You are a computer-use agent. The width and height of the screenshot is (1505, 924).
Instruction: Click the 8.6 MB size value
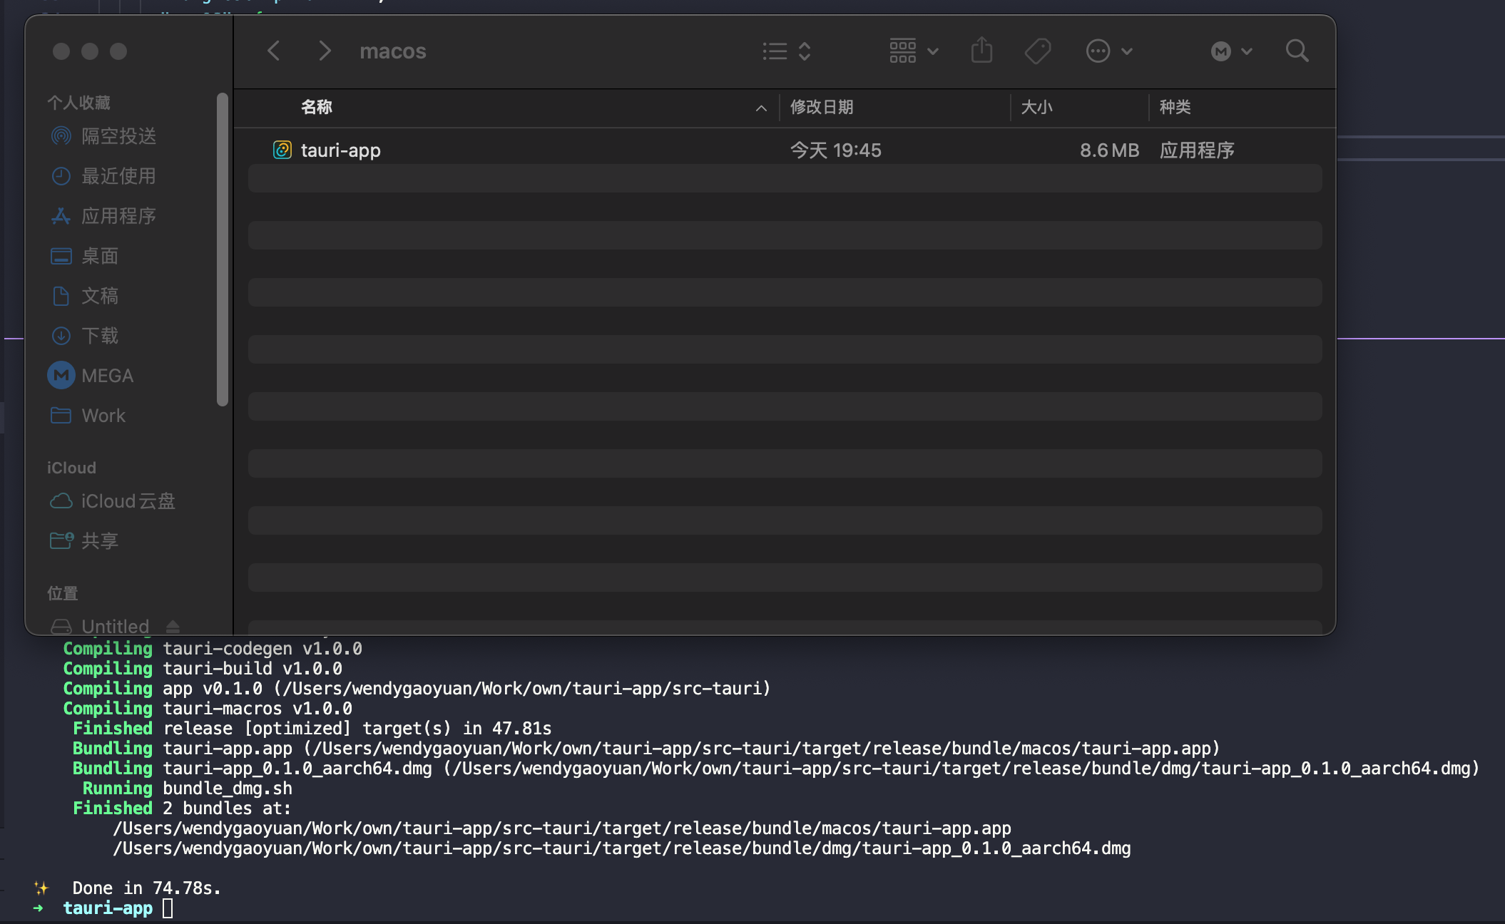click(x=1109, y=150)
